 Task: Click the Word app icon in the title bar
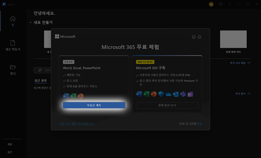click(x=4, y=4)
